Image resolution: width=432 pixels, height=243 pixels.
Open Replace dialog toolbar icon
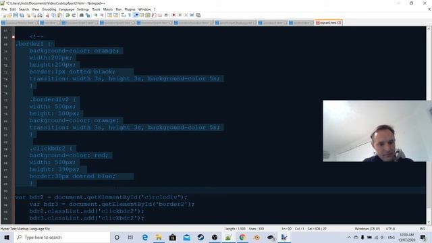pyautogui.click(x=88, y=15)
